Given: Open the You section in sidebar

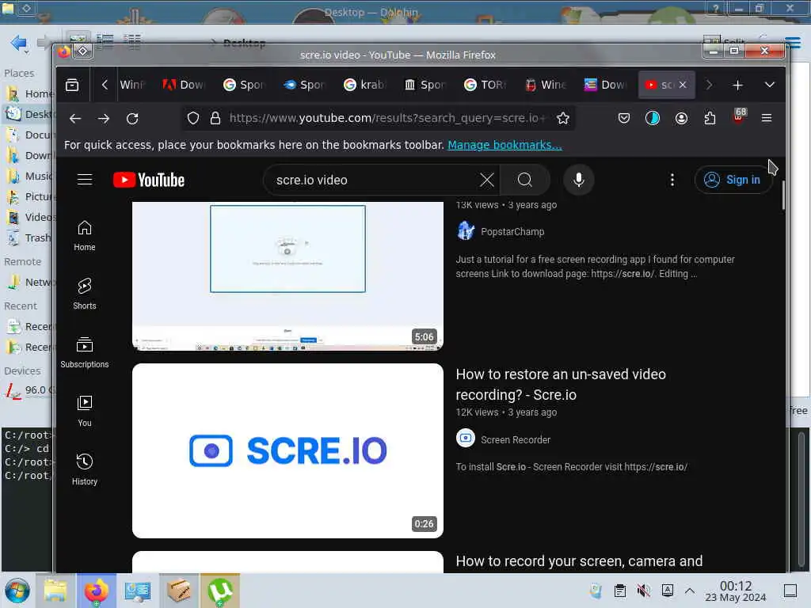Looking at the screenshot, I should pos(85,412).
